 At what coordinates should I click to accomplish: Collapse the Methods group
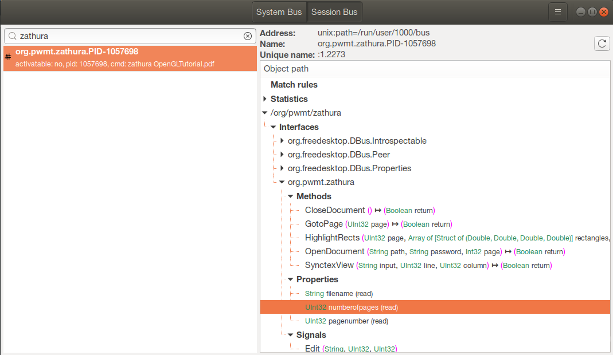(x=291, y=196)
